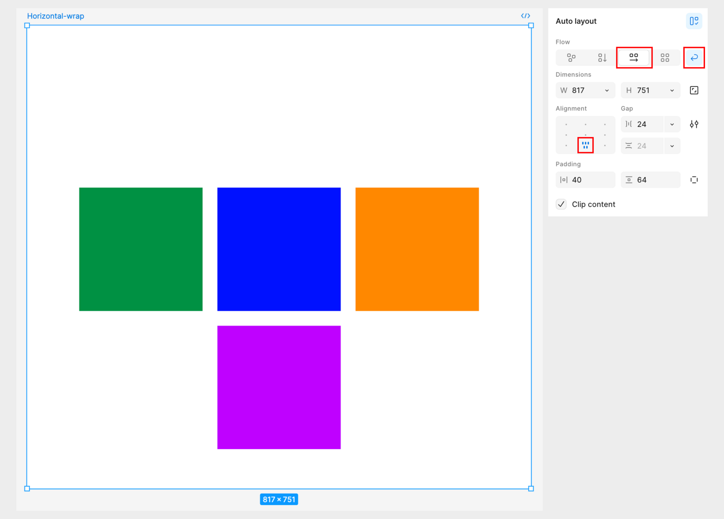Image resolution: width=724 pixels, height=519 pixels.
Task: Open the vertical gap dropdown
Action: pyautogui.click(x=672, y=146)
